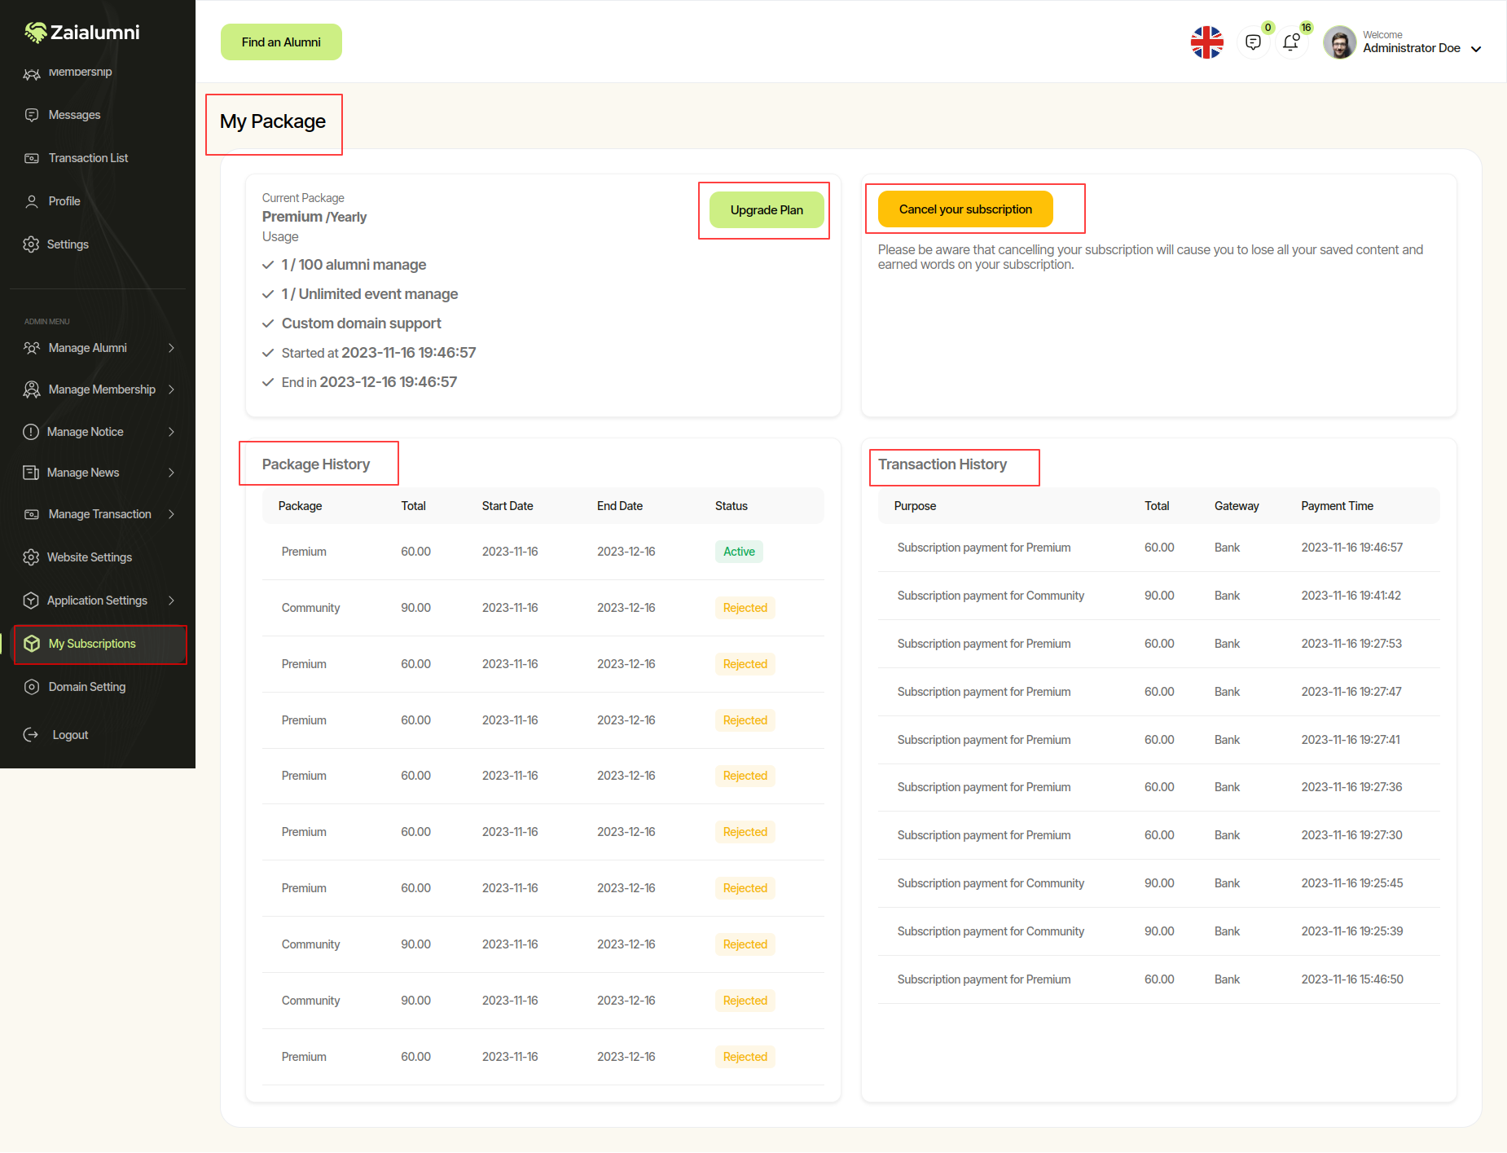Click the Find an Alumni button

(281, 42)
